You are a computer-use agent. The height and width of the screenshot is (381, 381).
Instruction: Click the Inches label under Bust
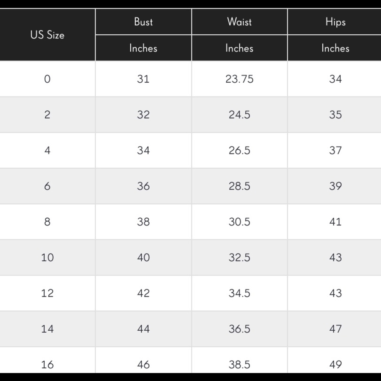pyautogui.click(x=143, y=48)
